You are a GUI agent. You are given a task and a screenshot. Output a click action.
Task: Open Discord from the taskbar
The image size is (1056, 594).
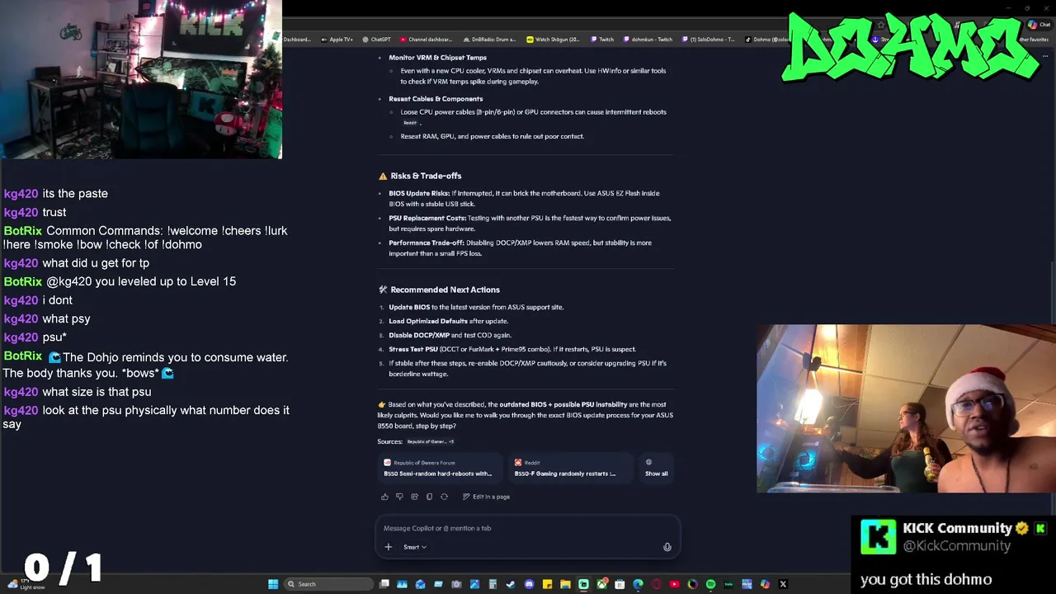coord(529,584)
